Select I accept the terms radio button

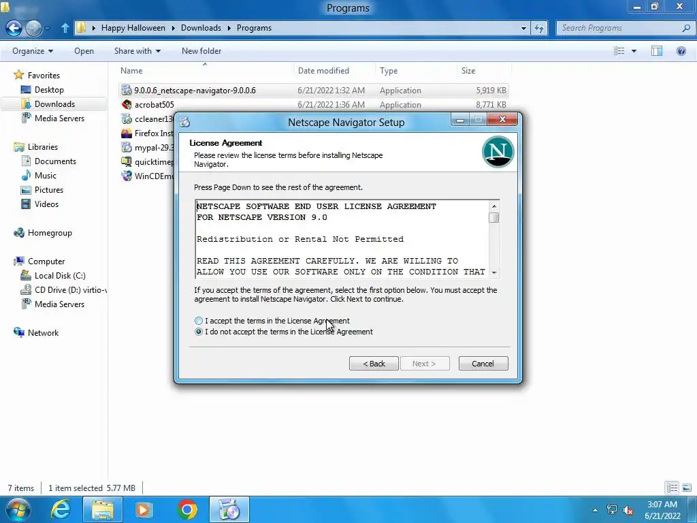tap(199, 321)
